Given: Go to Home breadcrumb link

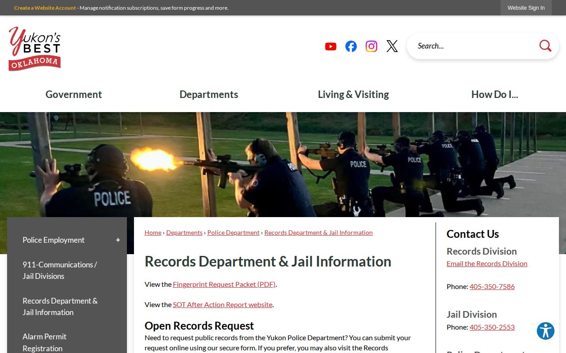Looking at the screenshot, I should click(x=153, y=233).
